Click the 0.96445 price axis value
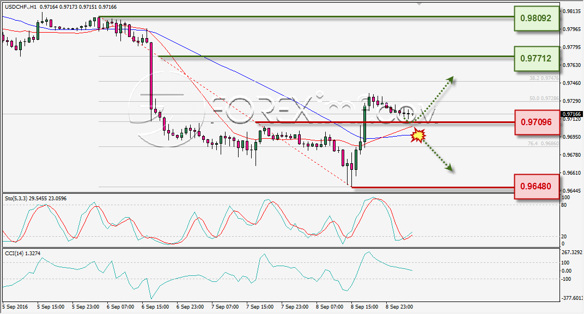Screen dimensions: 584x314 [572, 191]
